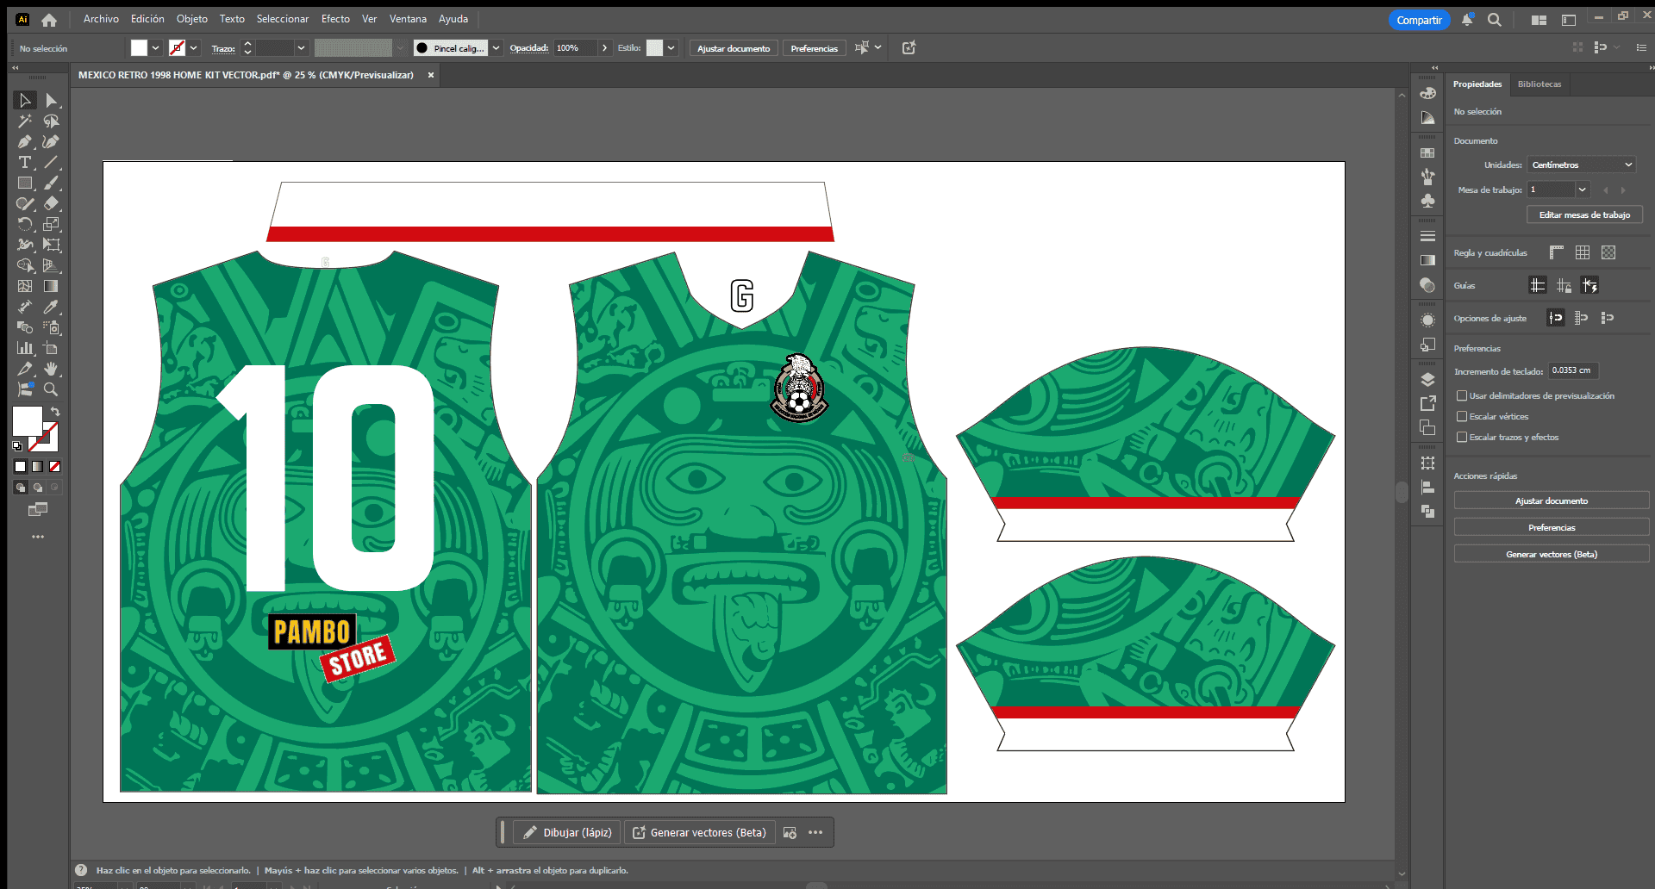Click Editar mesas de trabajo button
1655x889 pixels.
tap(1584, 214)
